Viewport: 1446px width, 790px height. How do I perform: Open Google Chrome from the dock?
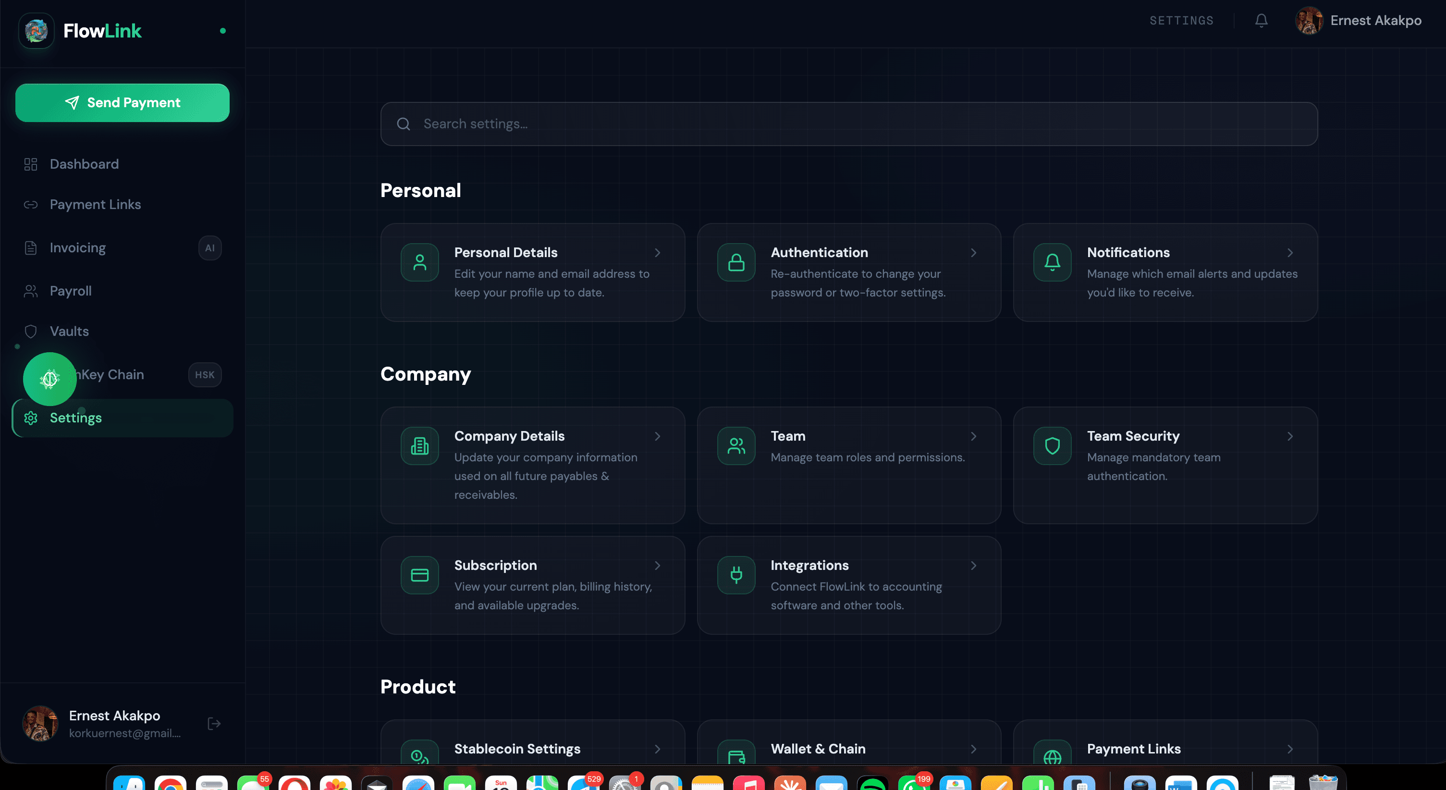pyautogui.click(x=170, y=783)
